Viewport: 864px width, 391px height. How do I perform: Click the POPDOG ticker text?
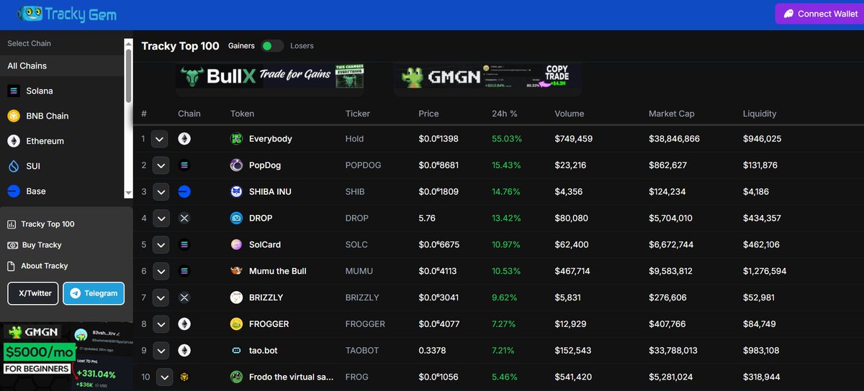click(364, 165)
